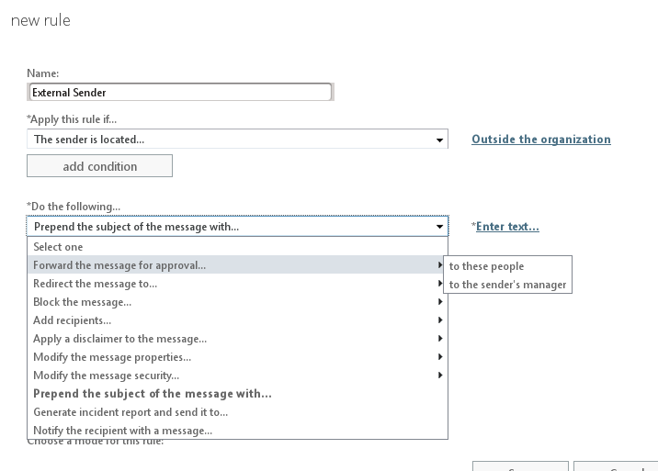The image size is (658, 471).
Task: Select 'Apply a disclaimer to the message...'
Action: coord(237,339)
